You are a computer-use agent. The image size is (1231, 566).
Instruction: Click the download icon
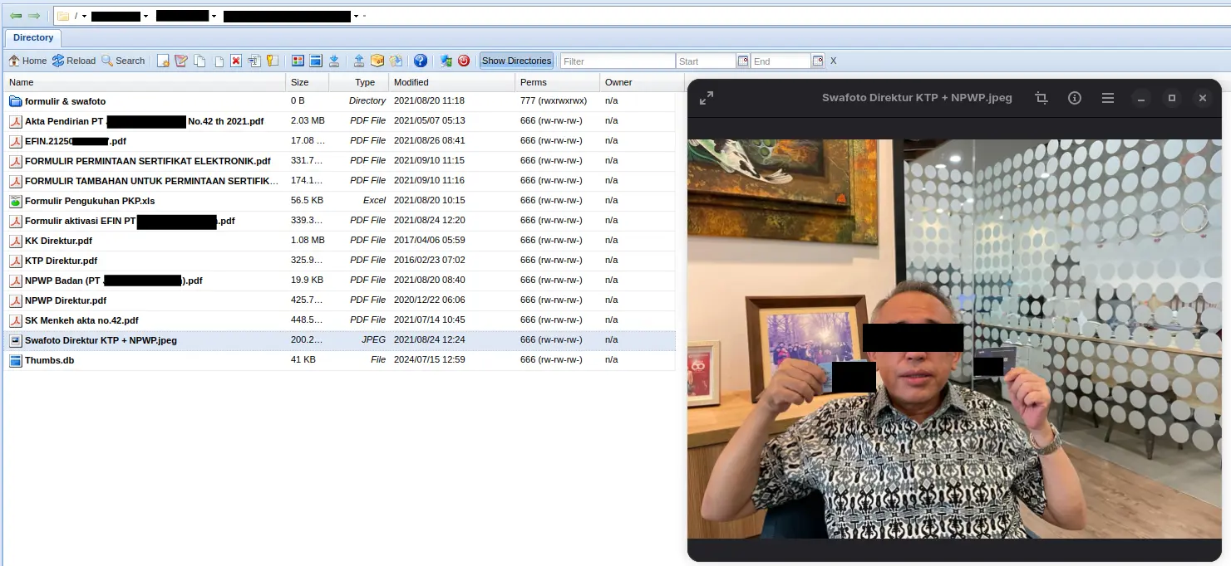coord(334,61)
